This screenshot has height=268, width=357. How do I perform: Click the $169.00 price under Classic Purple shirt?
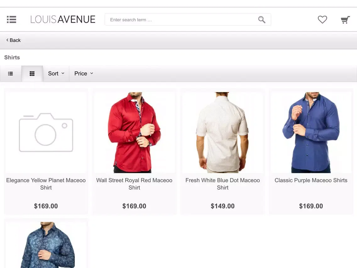click(311, 206)
